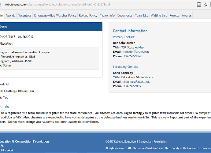The height and width of the screenshot is (153, 211).
Task: Click the Contact Information heading
Action: tap(130, 31)
